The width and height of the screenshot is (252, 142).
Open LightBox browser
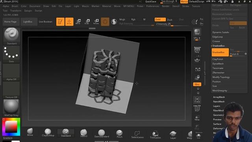point(28,22)
